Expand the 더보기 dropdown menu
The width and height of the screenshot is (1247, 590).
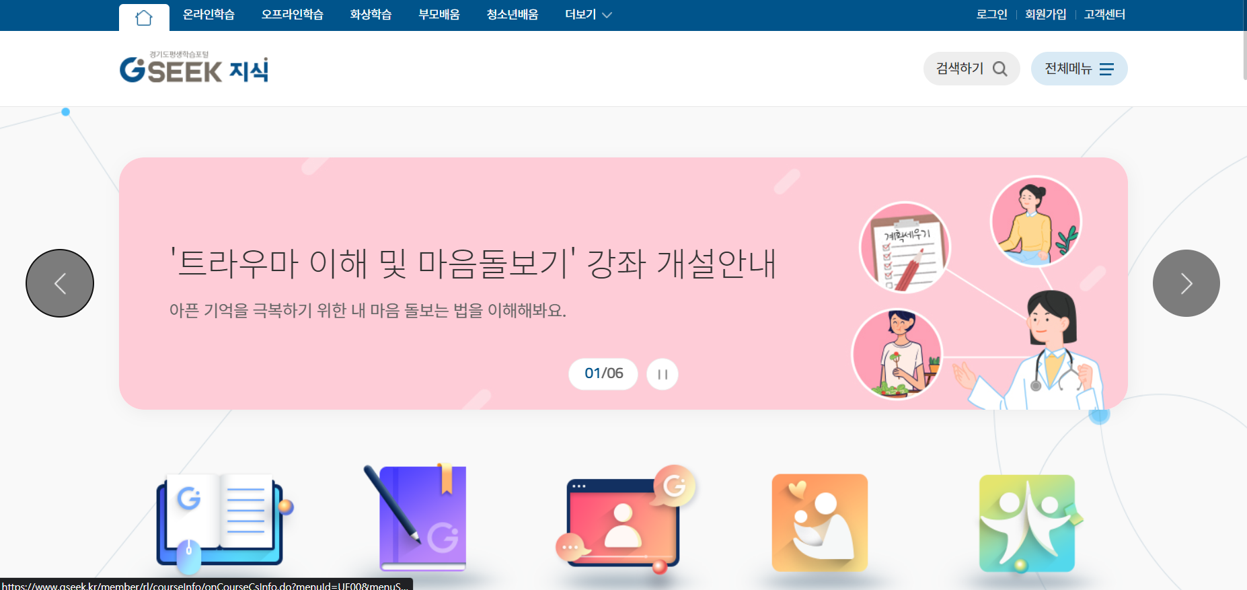(x=589, y=15)
